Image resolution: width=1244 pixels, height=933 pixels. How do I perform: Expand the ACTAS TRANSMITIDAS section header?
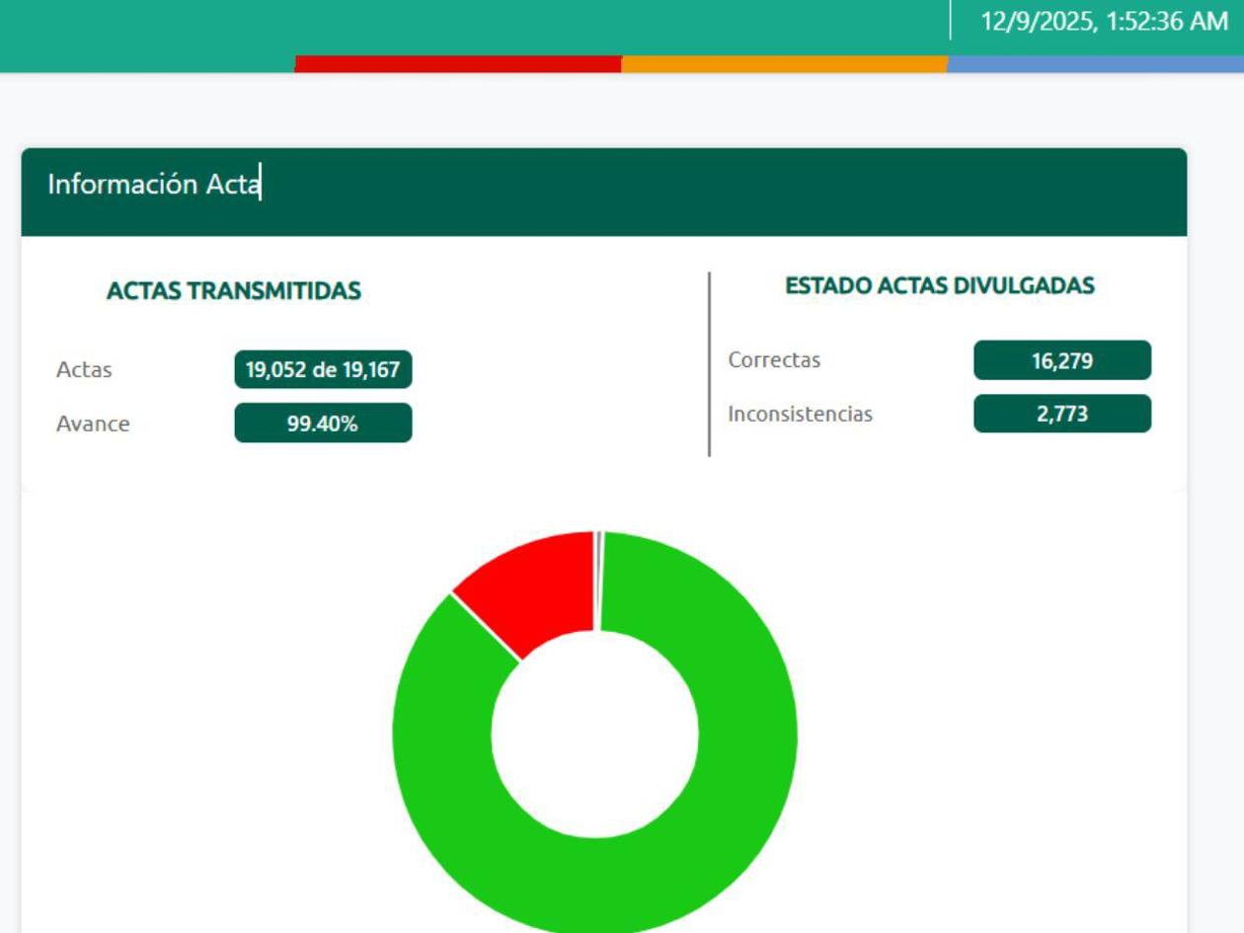(x=234, y=291)
